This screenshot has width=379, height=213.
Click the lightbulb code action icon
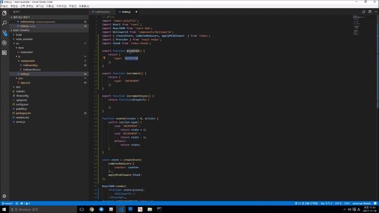[x=104, y=58]
